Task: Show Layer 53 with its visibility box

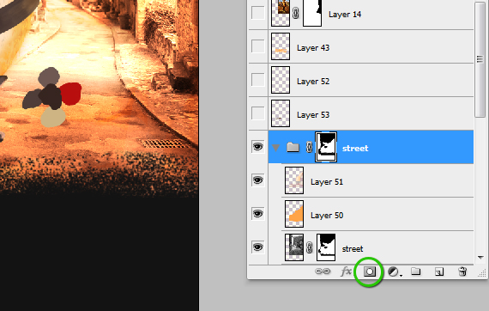Action: point(258,113)
